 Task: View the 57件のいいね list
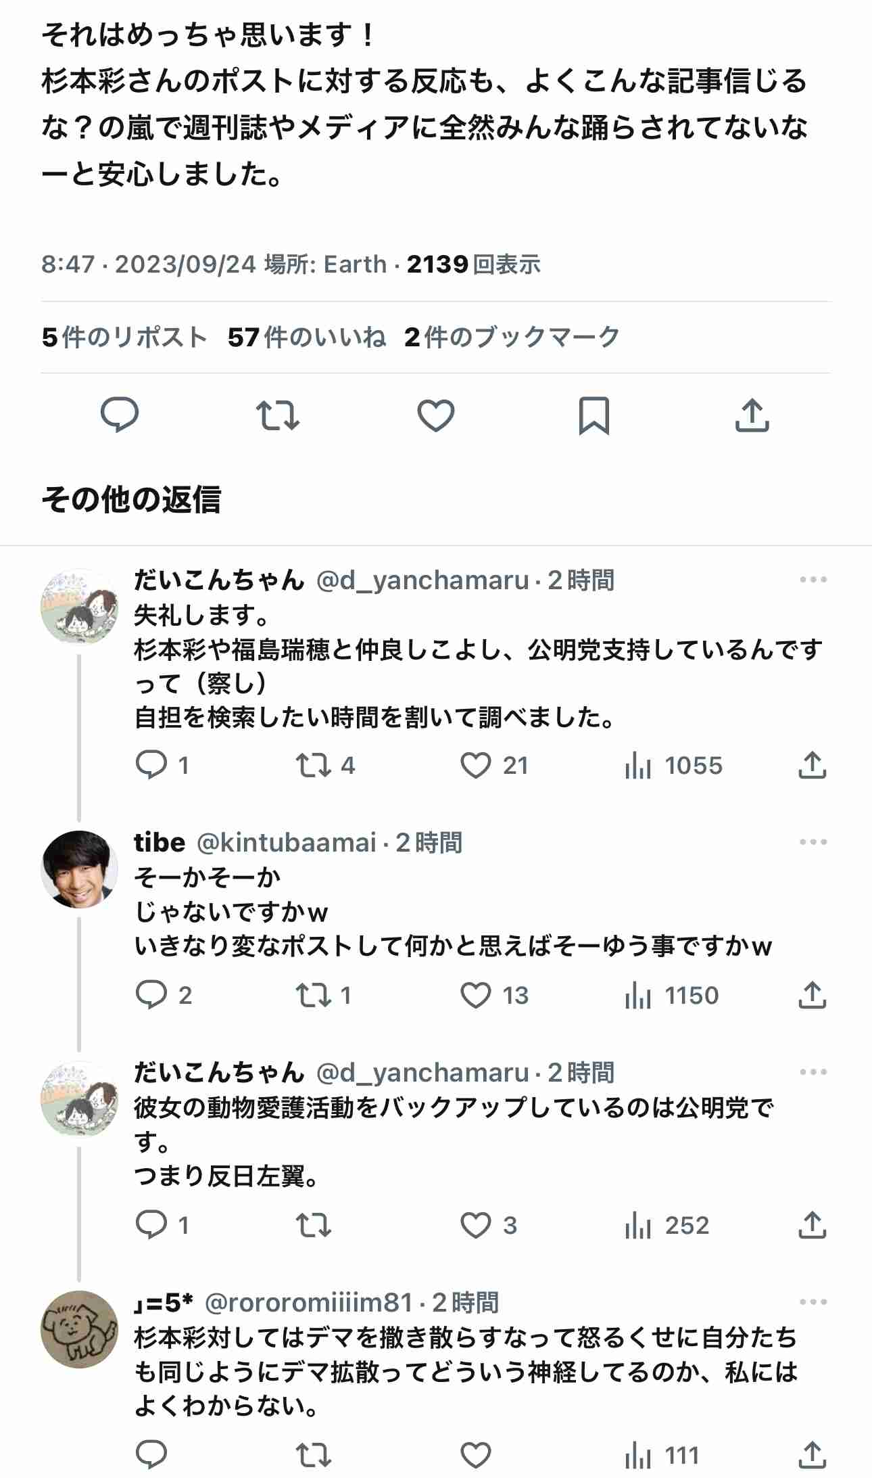[x=306, y=337]
